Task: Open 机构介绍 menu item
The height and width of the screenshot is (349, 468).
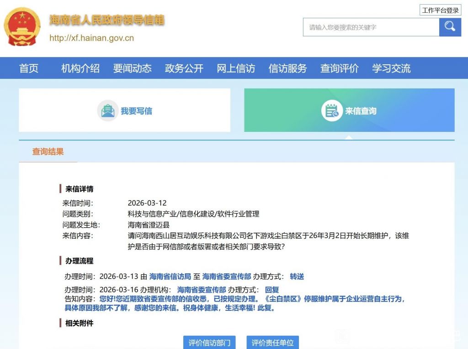Action: (x=80, y=68)
